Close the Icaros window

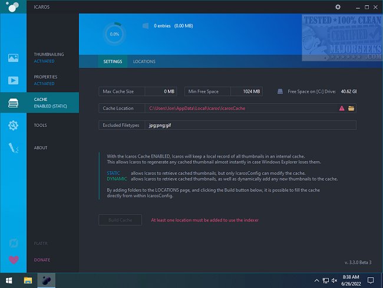pyautogui.click(x=375, y=7)
